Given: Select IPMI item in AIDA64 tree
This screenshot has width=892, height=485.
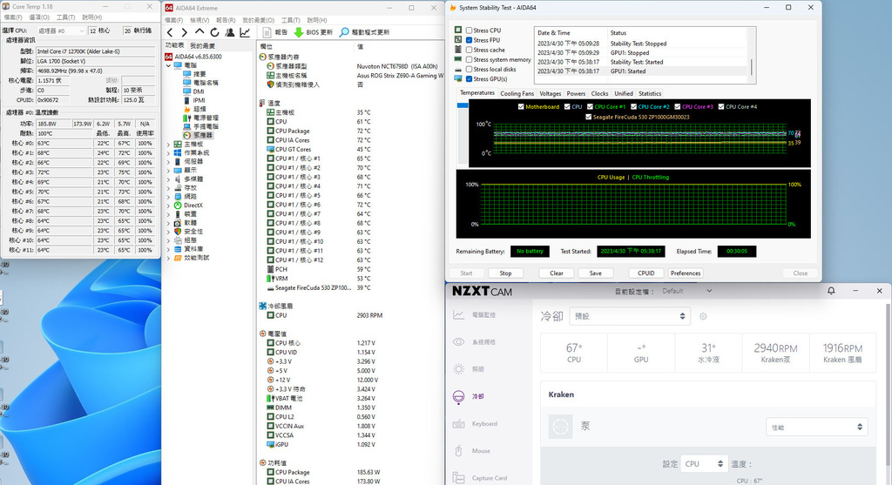Looking at the screenshot, I should (193, 100).
